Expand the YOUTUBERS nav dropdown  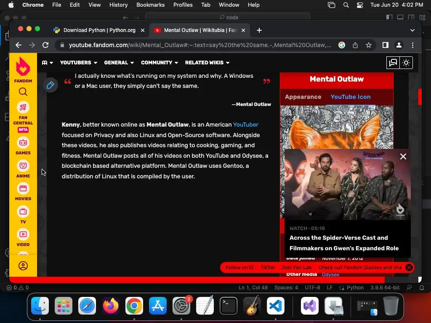tap(79, 63)
